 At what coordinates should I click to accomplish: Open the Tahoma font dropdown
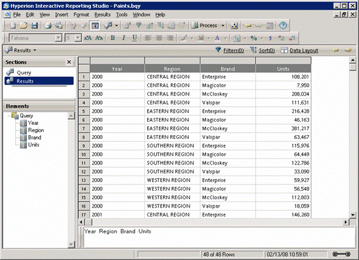58,38
